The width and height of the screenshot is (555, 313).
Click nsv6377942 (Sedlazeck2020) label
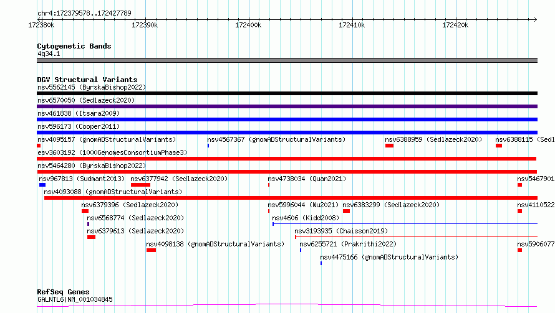tap(179, 179)
